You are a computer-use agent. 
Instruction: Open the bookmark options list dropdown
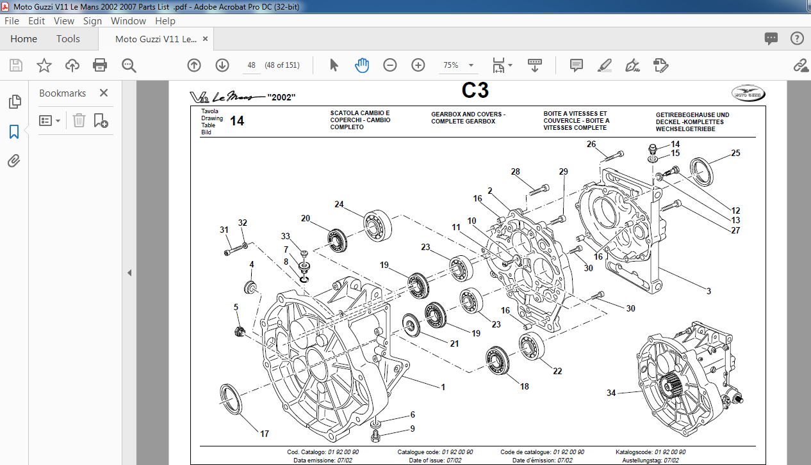click(50, 120)
